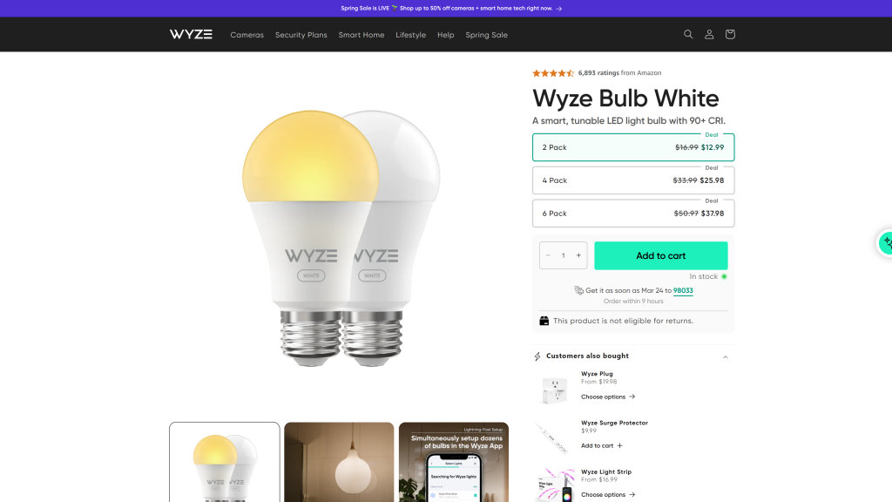Viewport: 892px width, 502px height.
Task: Open the account profile icon
Action: [x=709, y=34]
